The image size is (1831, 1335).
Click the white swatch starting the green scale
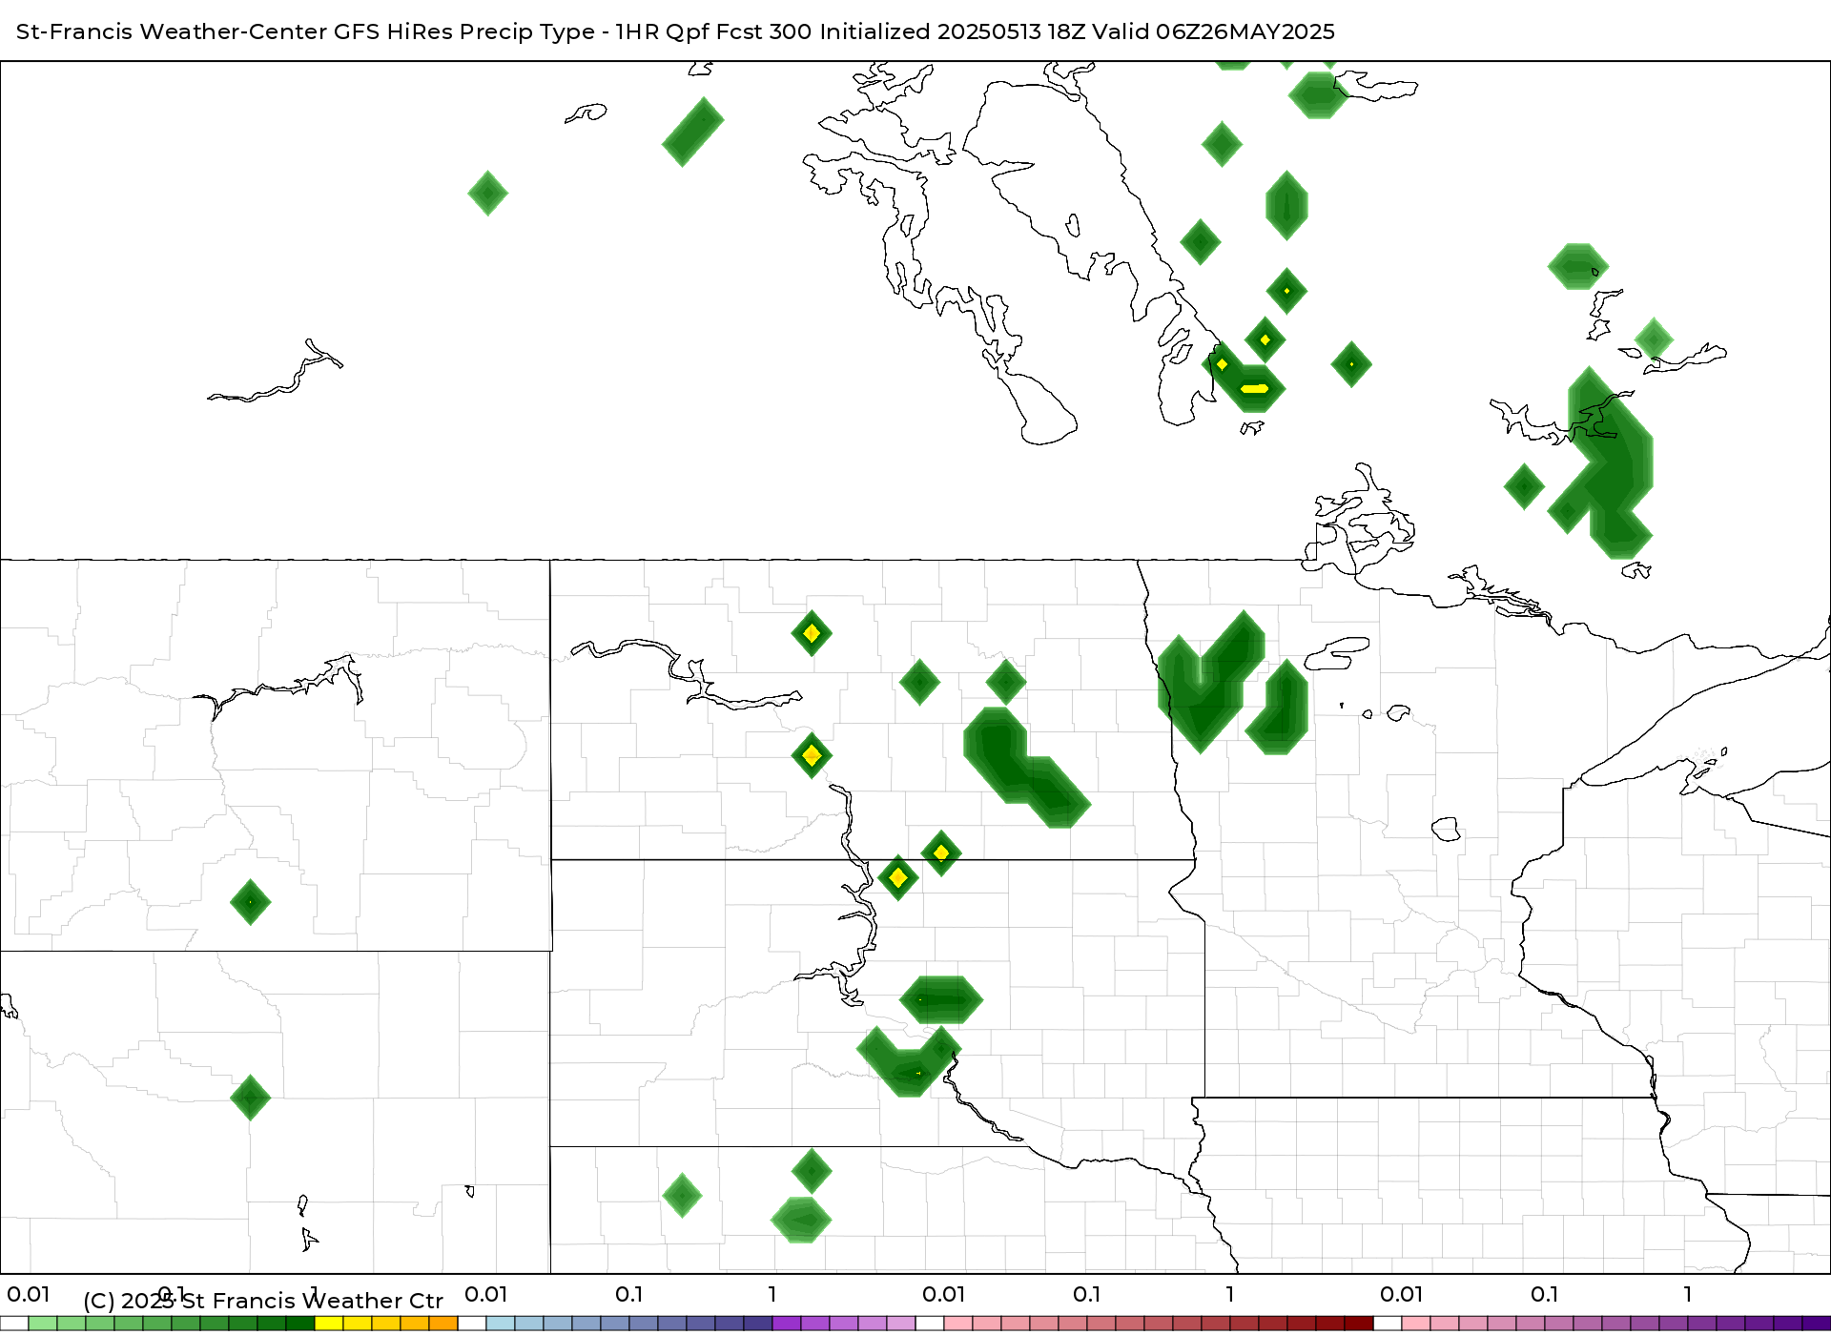(x=14, y=1324)
